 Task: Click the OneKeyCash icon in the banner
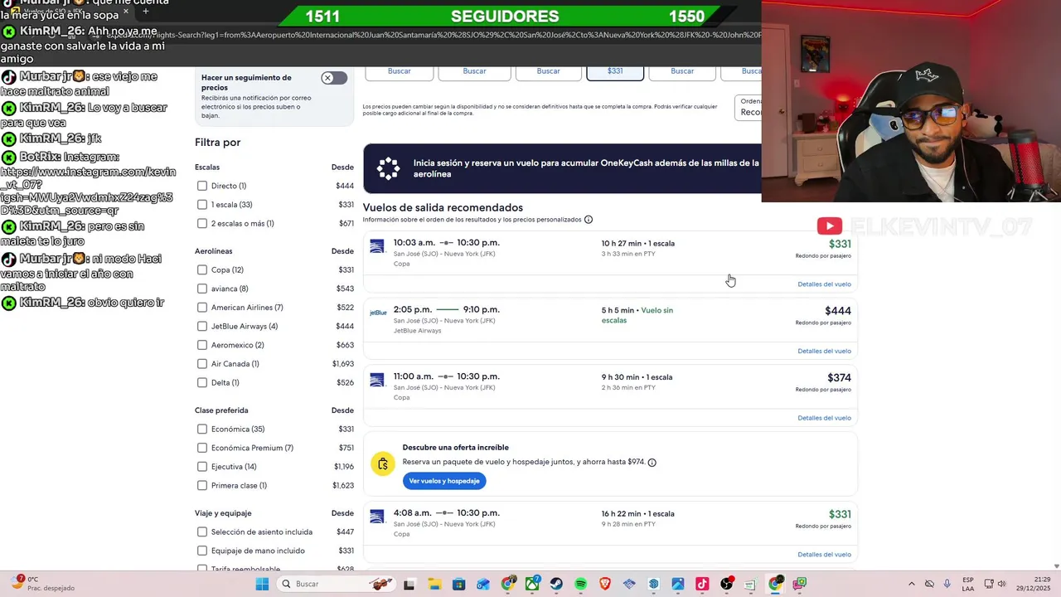coord(388,168)
